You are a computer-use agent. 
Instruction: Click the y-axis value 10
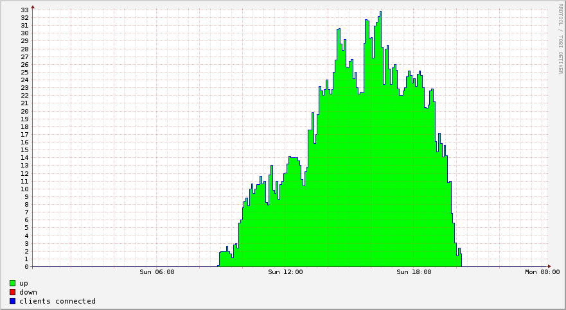point(24,189)
